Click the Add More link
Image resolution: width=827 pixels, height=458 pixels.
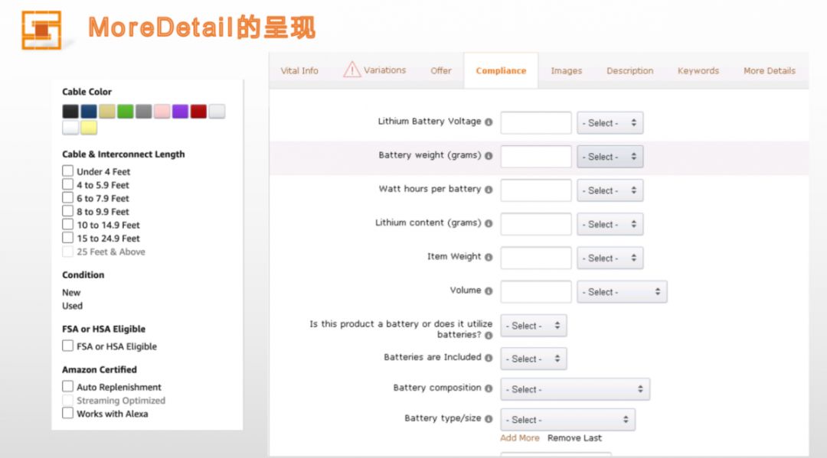click(x=519, y=438)
